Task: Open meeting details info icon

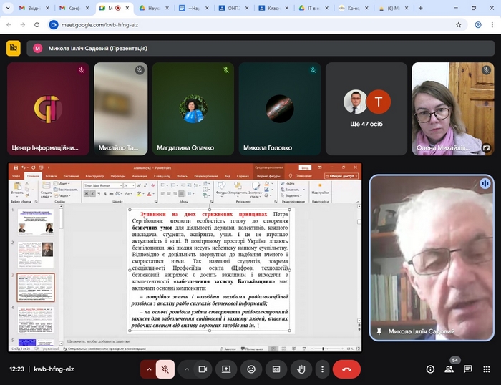Action: (430, 369)
